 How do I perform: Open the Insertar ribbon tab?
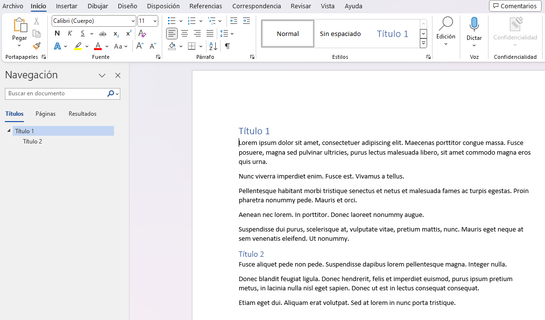(67, 6)
